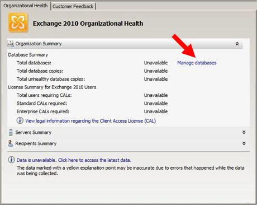The height and width of the screenshot is (205, 257).
Task: Click the Data is unavailable refresh link
Action: click(x=74, y=160)
